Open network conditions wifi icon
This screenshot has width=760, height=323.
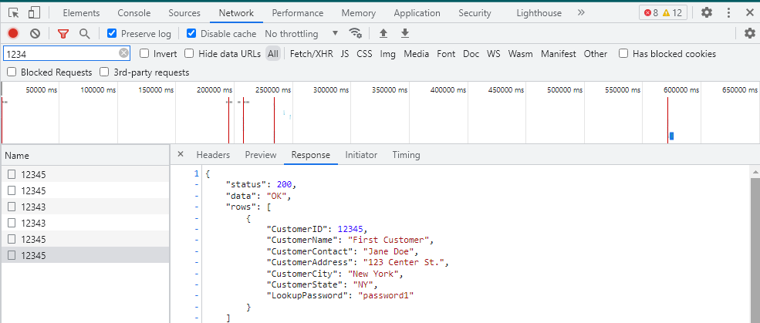[x=356, y=33]
